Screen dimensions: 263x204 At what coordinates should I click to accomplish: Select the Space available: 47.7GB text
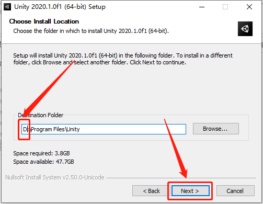[43, 162]
